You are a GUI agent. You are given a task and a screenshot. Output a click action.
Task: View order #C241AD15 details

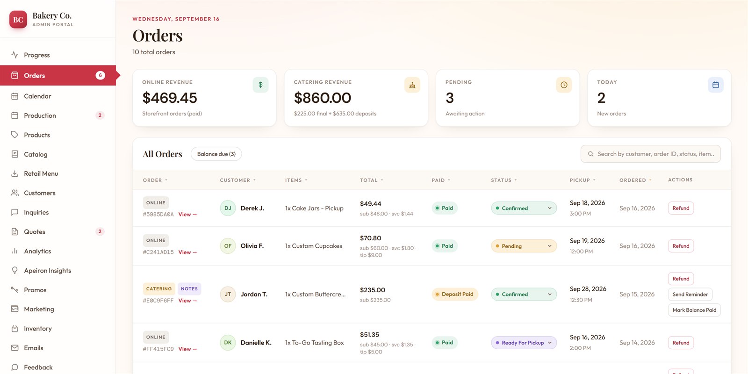click(187, 252)
